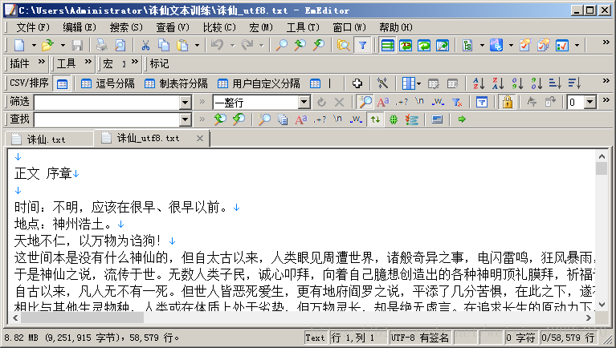The height and width of the screenshot is (348, 616).
Task: Click inside the 查找 find input field
Action: tap(107, 119)
